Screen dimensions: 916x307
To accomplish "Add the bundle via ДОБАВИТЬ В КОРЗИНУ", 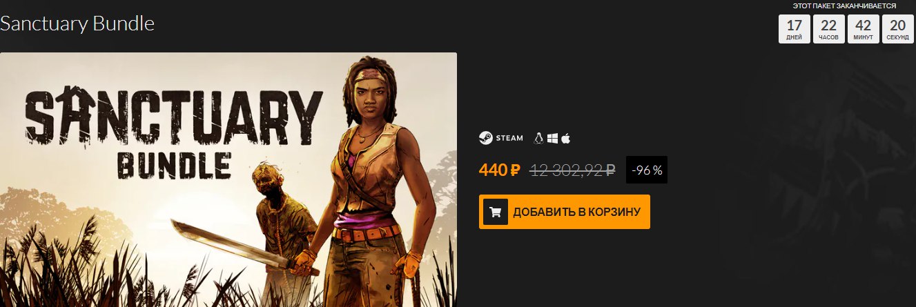I will point(565,212).
